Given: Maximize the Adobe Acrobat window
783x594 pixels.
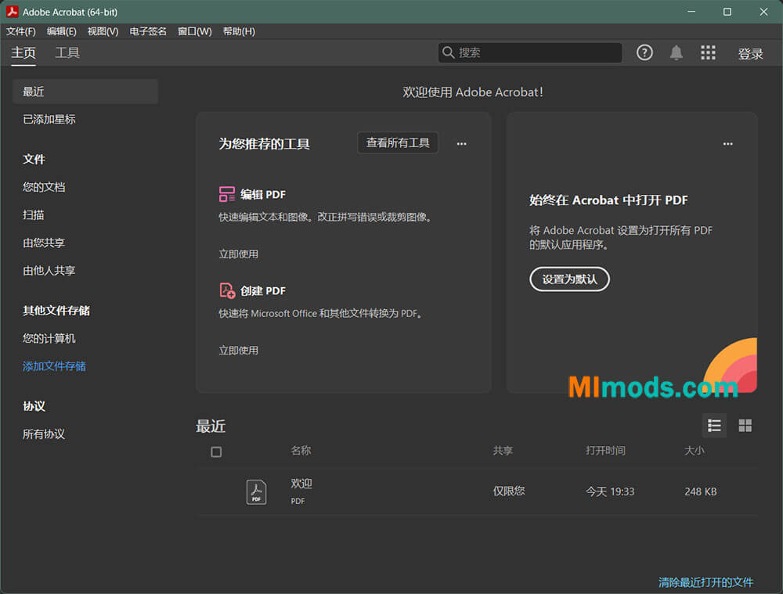Looking at the screenshot, I should point(727,12).
